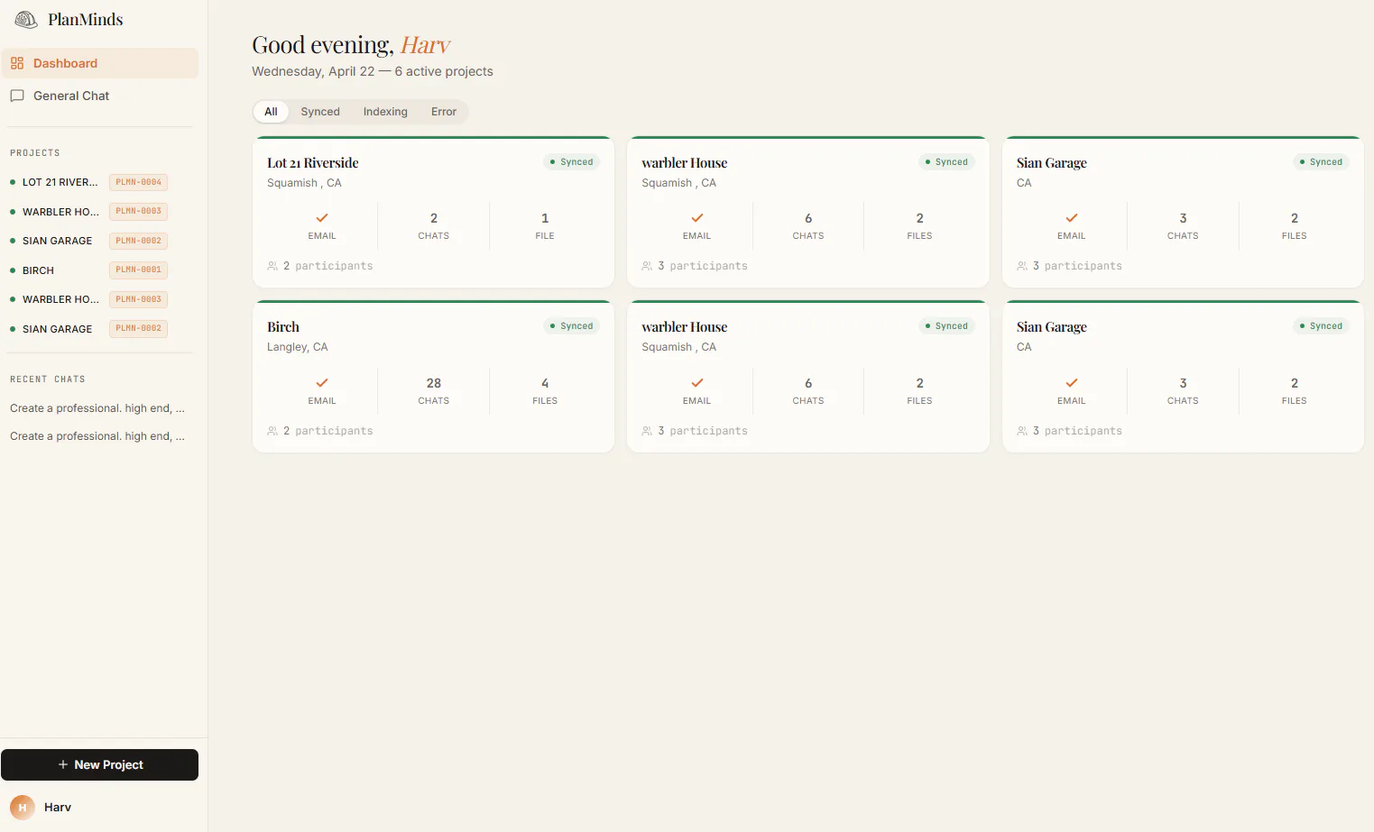1374x832 pixels.
Task: Click the PLMN-0001 project badge
Action: pos(139,270)
